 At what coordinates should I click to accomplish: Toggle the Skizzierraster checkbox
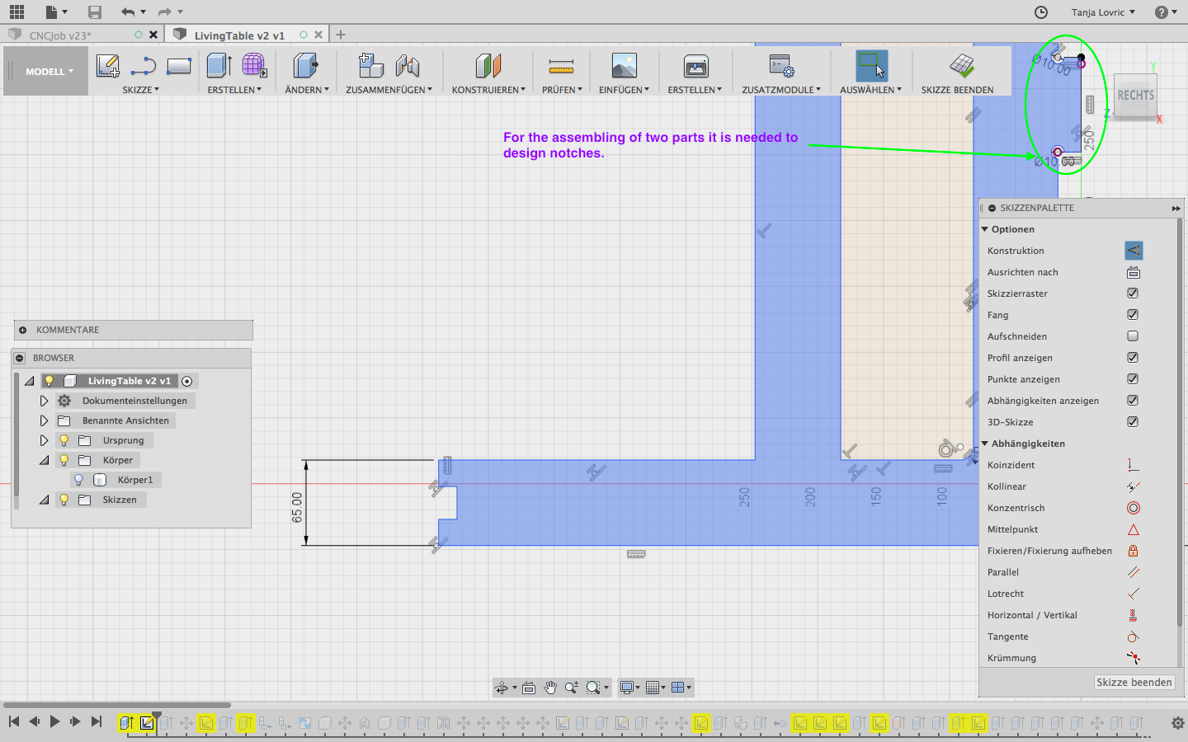point(1133,294)
